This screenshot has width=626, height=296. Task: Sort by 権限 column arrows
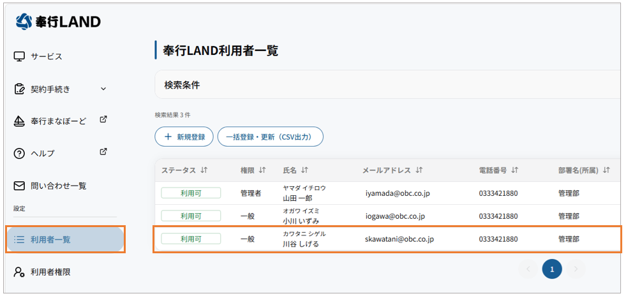pos(262,170)
